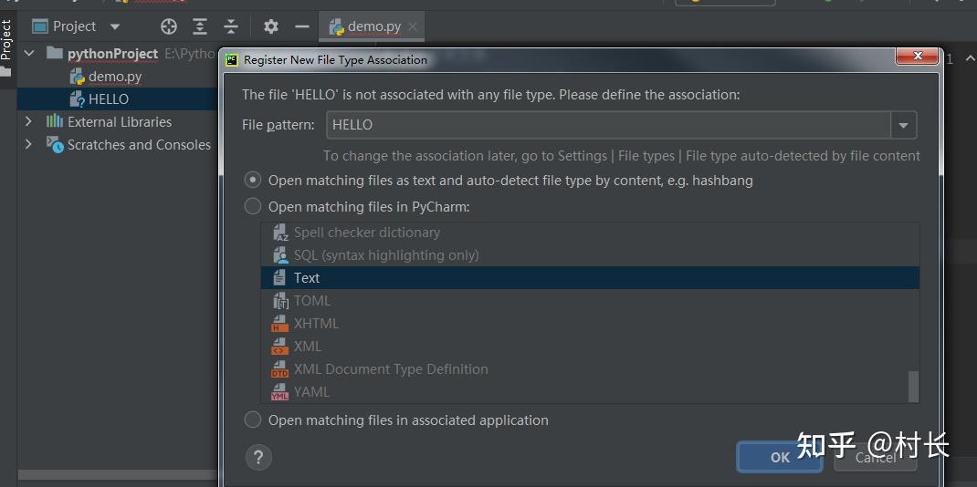Open the Project view dropdown selector

(x=114, y=26)
